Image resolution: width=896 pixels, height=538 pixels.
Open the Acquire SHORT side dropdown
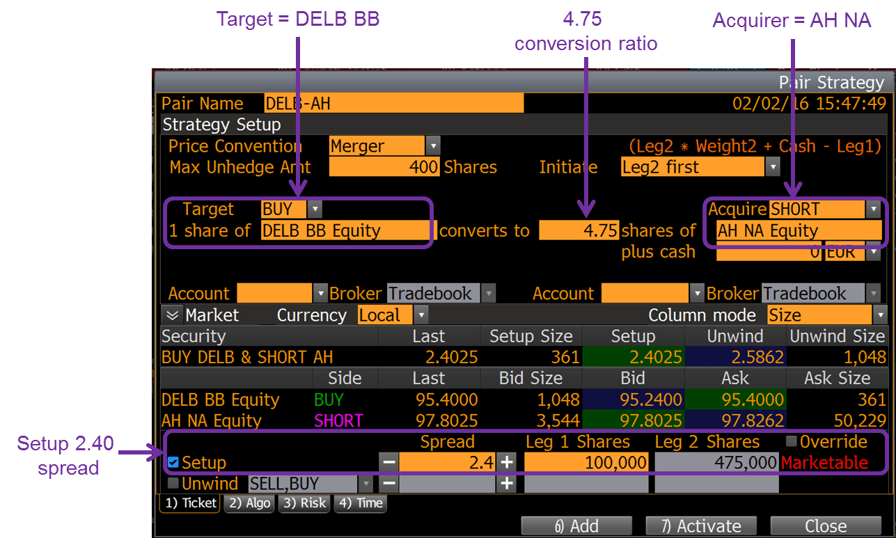[x=874, y=209]
